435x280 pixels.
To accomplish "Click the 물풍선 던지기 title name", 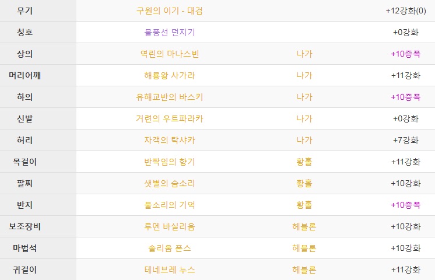I will (x=169, y=33).
